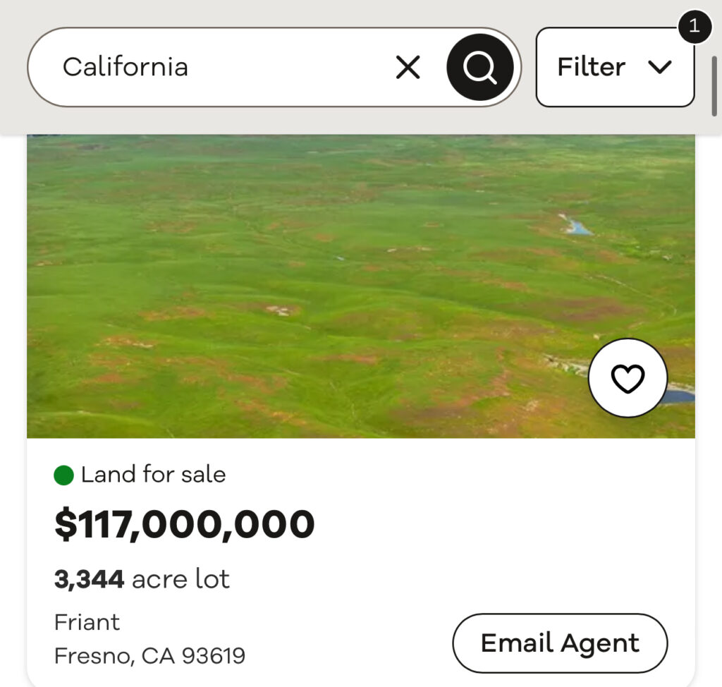The height and width of the screenshot is (687, 722).
Task: Focus the California search input field
Action: click(x=212, y=68)
